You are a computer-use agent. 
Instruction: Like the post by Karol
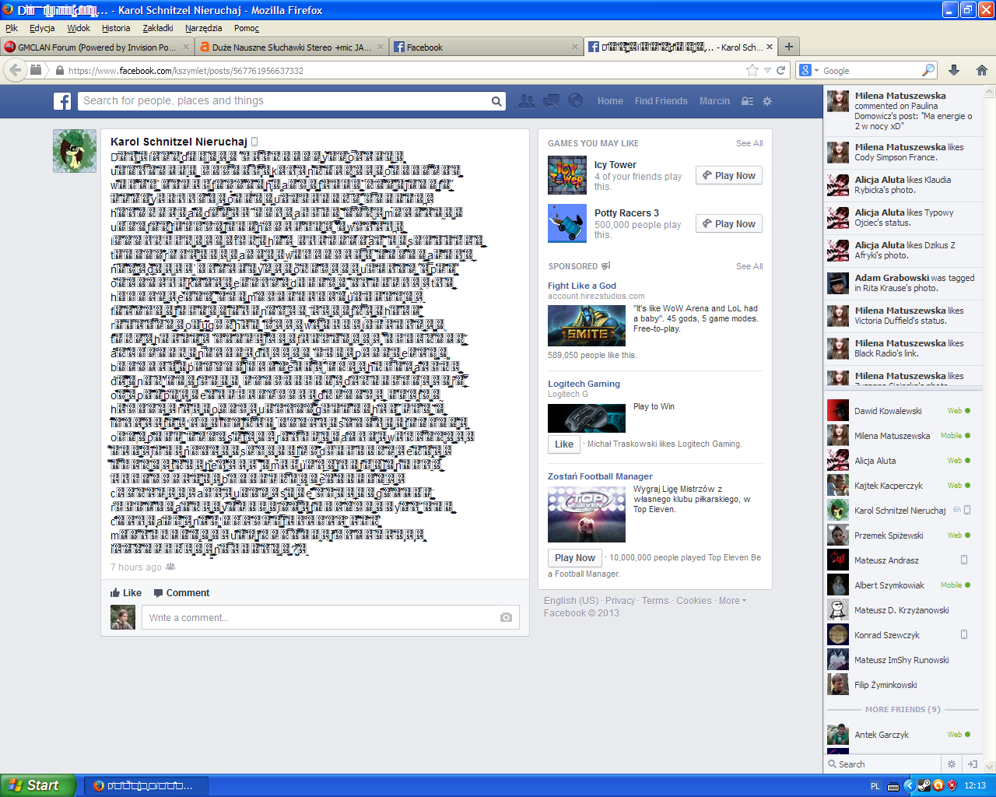pyautogui.click(x=126, y=593)
